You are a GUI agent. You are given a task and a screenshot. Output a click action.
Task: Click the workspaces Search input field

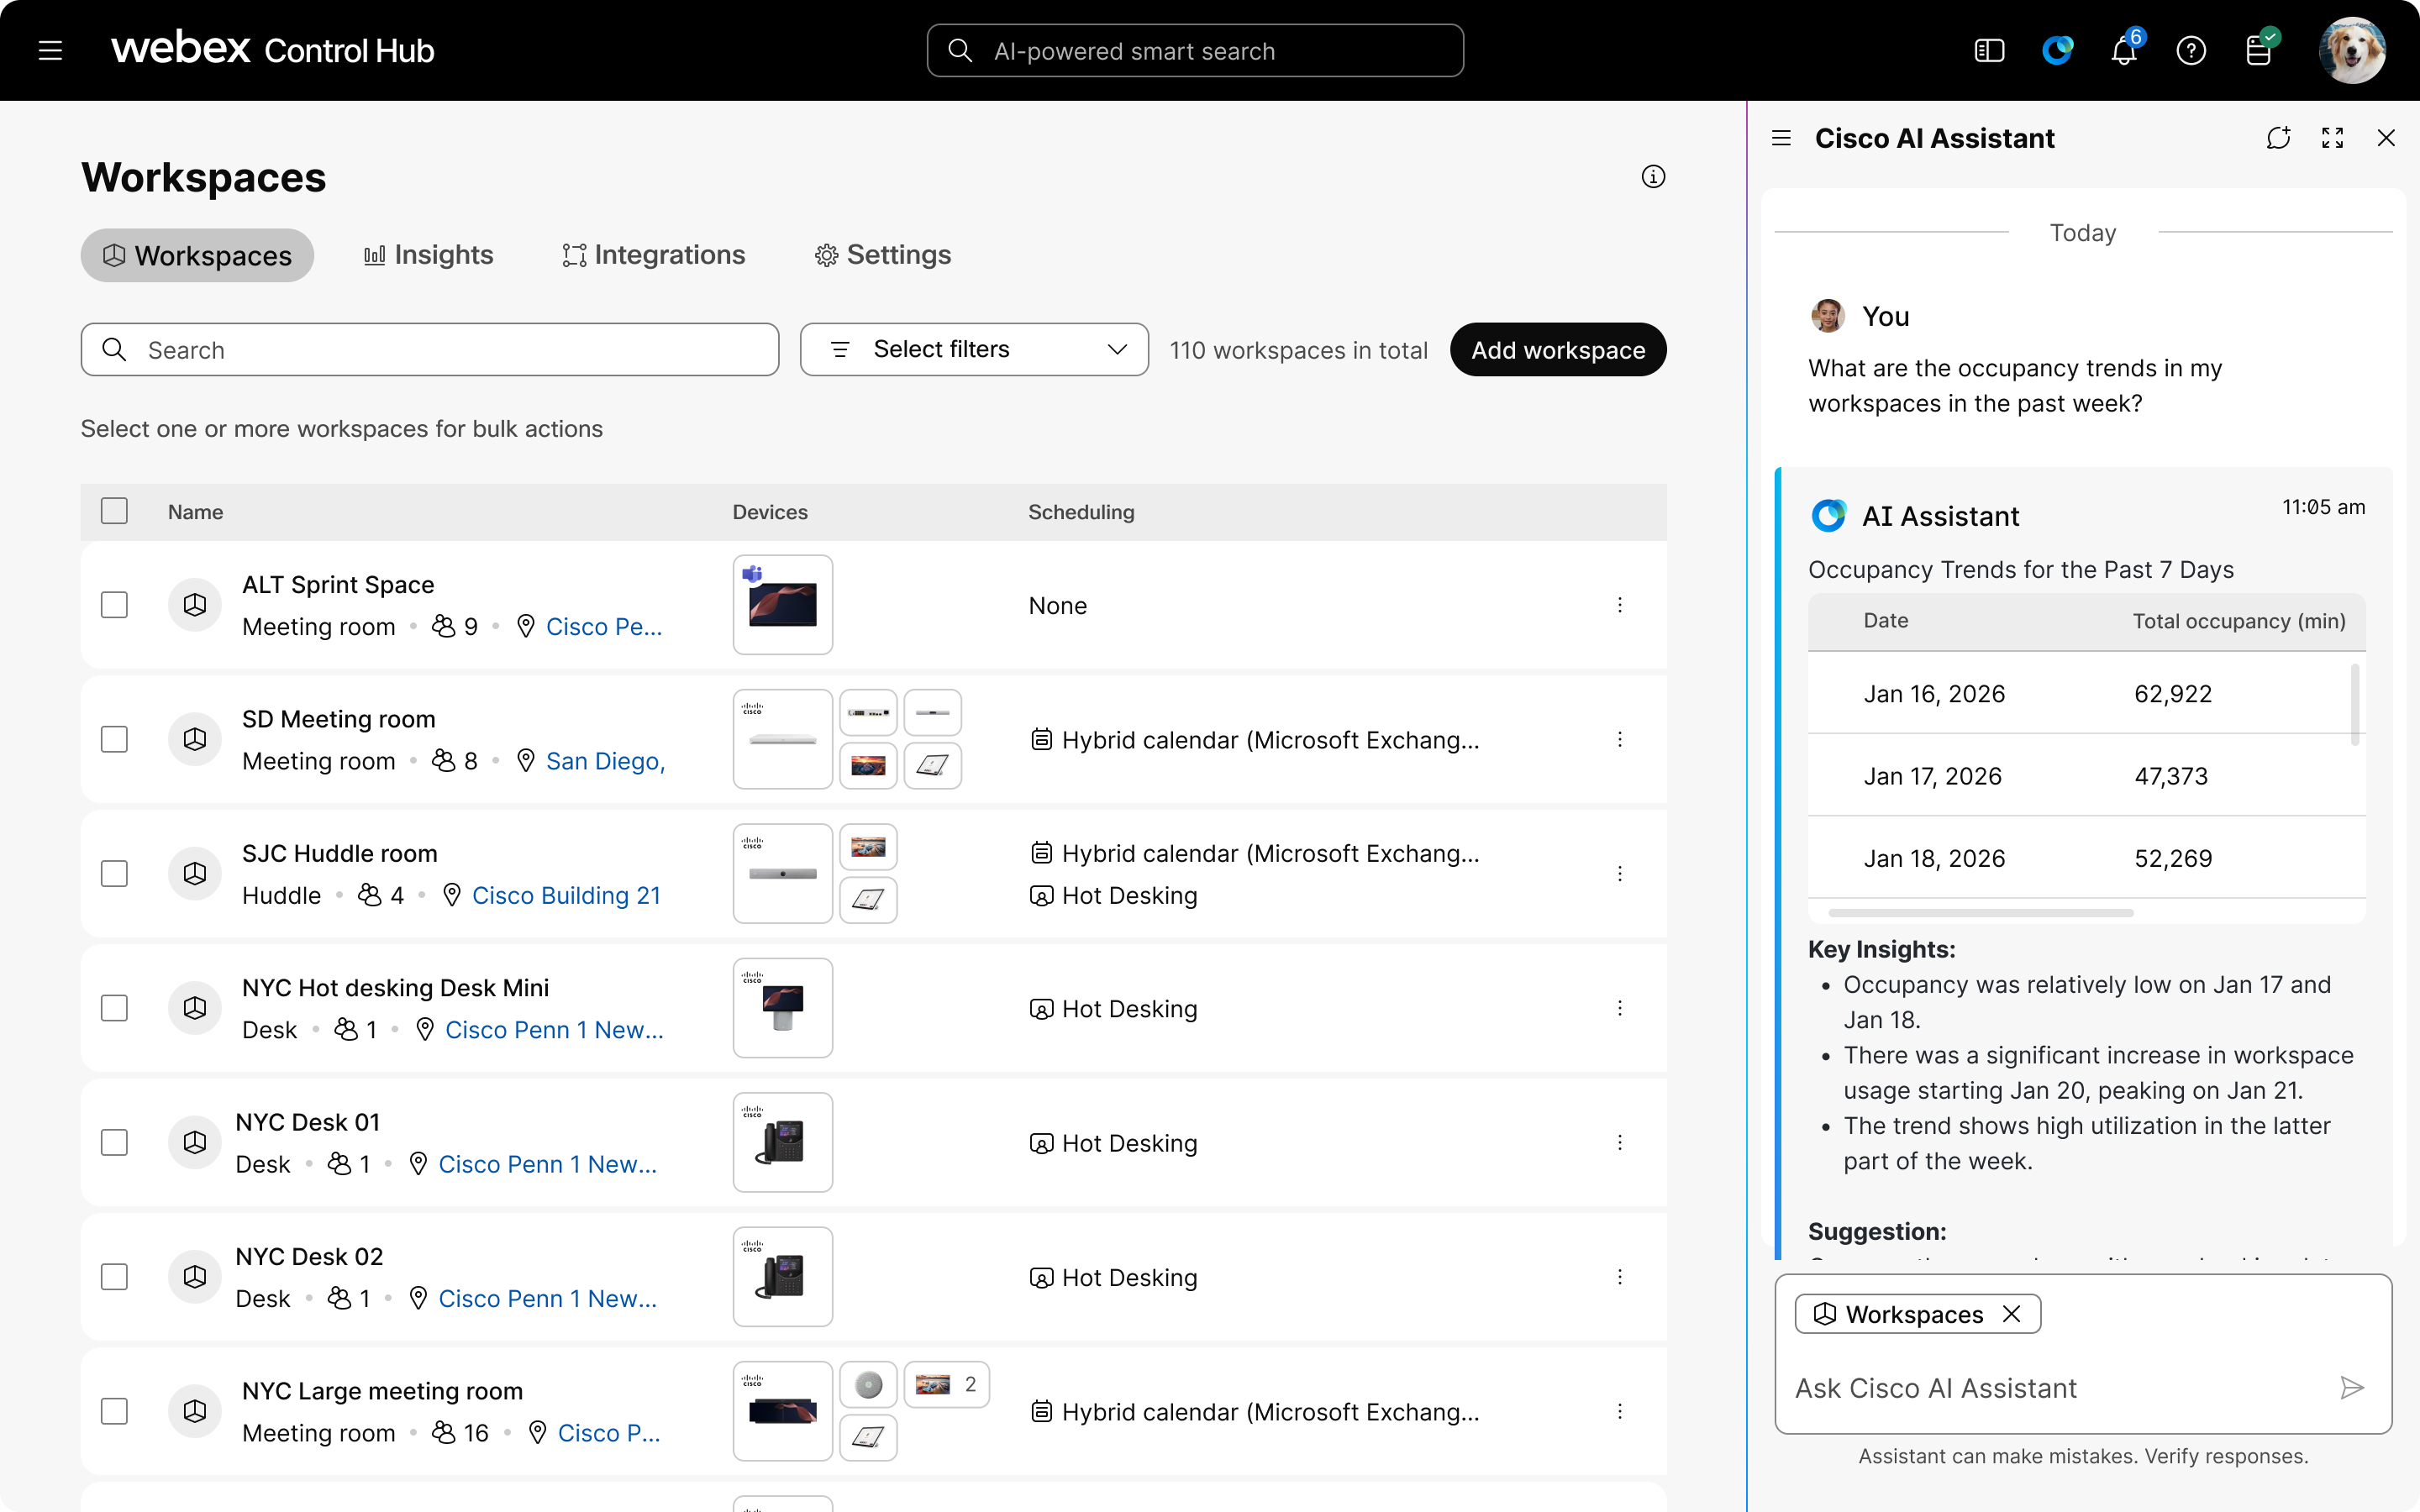(430, 349)
